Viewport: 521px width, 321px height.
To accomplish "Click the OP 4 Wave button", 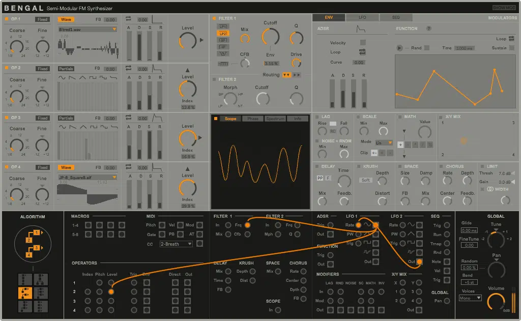I will click(x=66, y=167).
